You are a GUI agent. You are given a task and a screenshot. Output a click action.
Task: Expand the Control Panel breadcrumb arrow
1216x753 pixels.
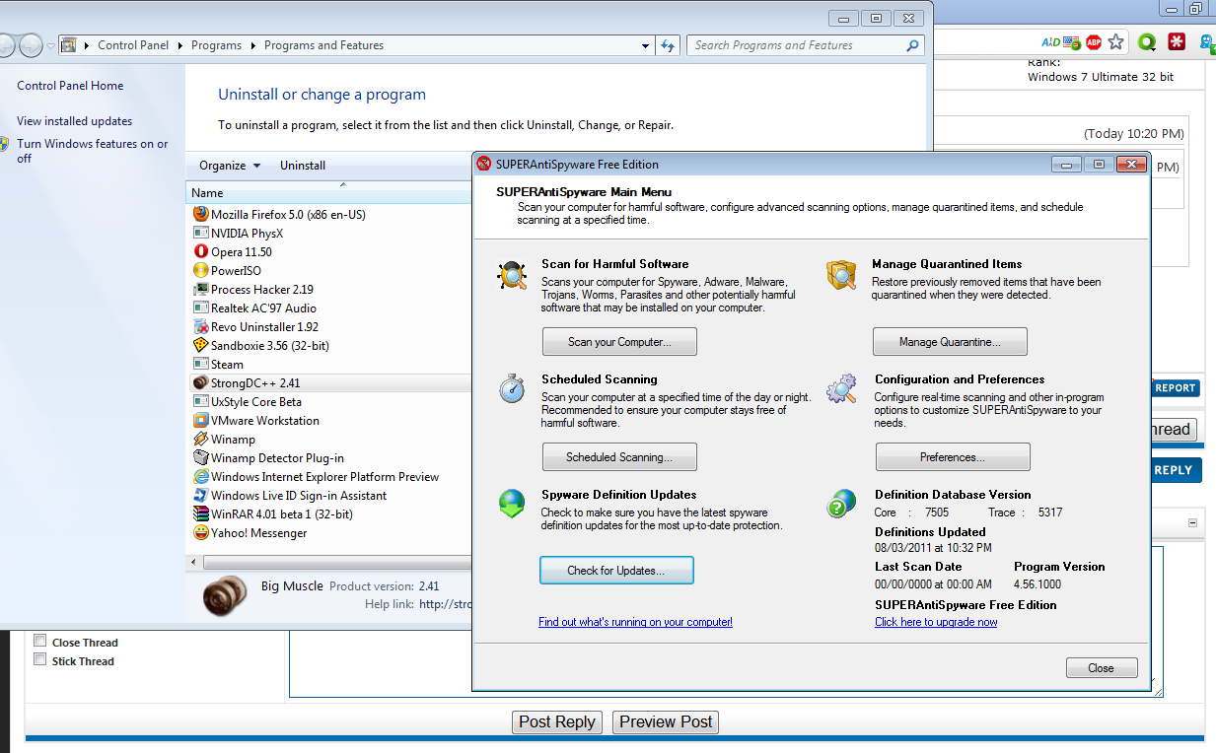180,45
